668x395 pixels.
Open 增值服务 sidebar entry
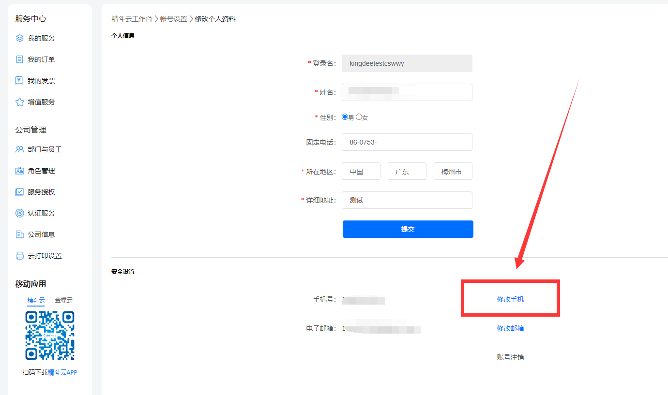click(x=41, y=102)
